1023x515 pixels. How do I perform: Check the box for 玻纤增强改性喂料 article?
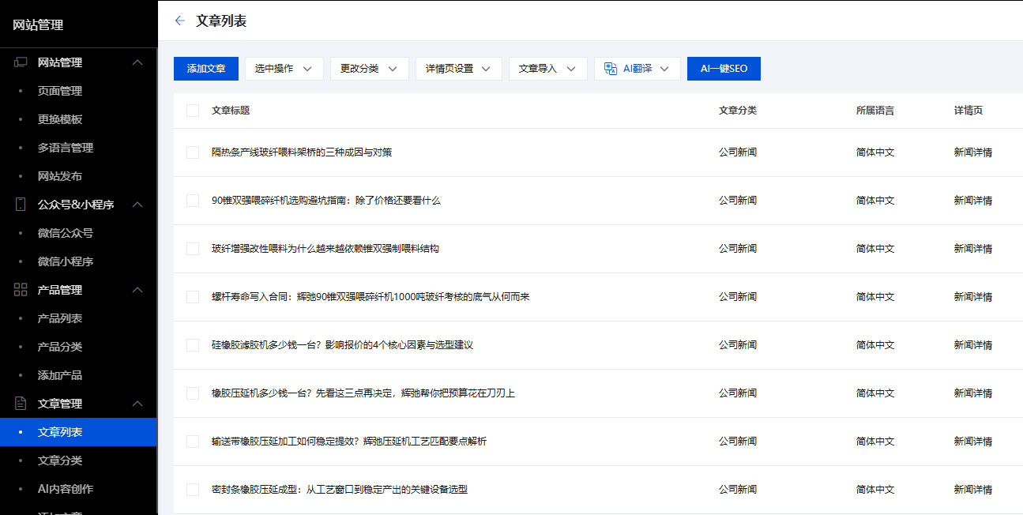click(193, 249)
